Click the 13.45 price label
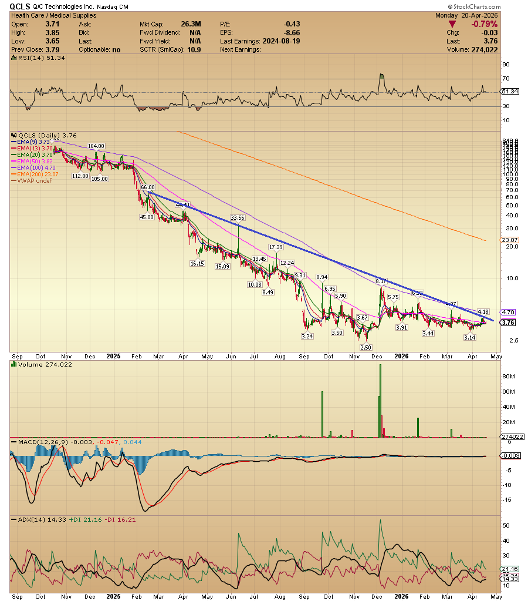The width and height of the screenshot is (528, 601). coord(259,259)
